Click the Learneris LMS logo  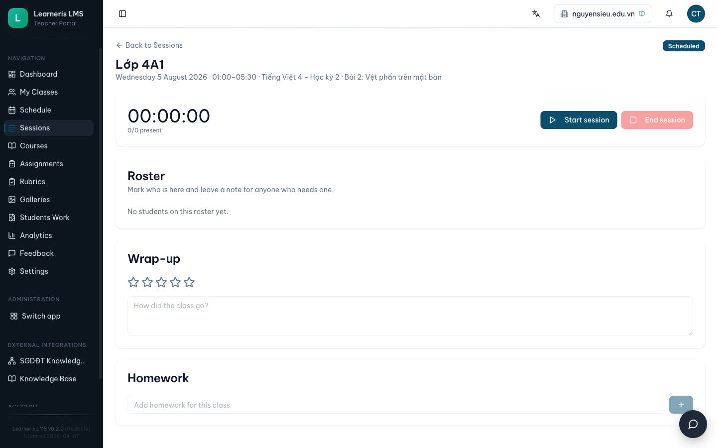click(x=18, y=18)
